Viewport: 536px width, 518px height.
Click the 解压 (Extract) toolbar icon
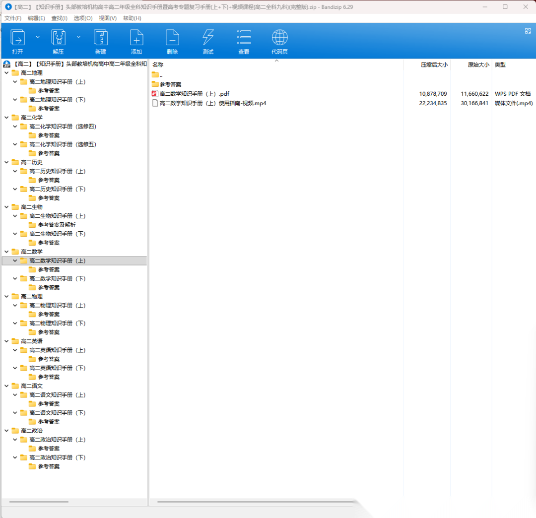pos(59,39)
